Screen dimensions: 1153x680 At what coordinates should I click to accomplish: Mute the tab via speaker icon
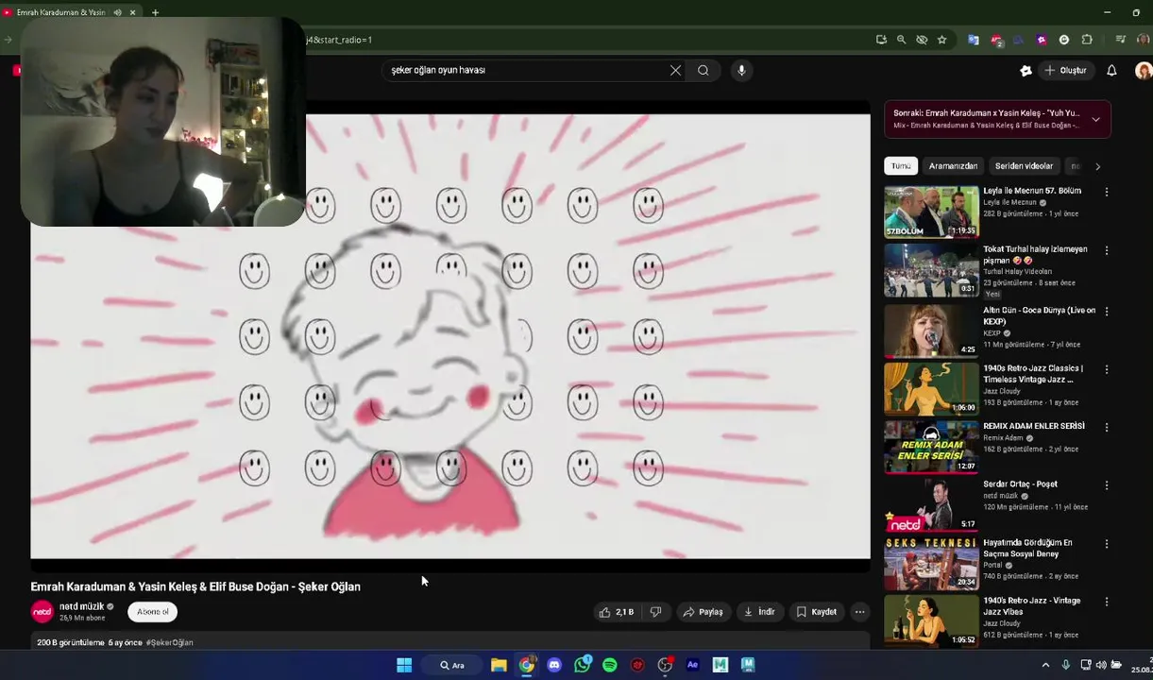(118, 12)
